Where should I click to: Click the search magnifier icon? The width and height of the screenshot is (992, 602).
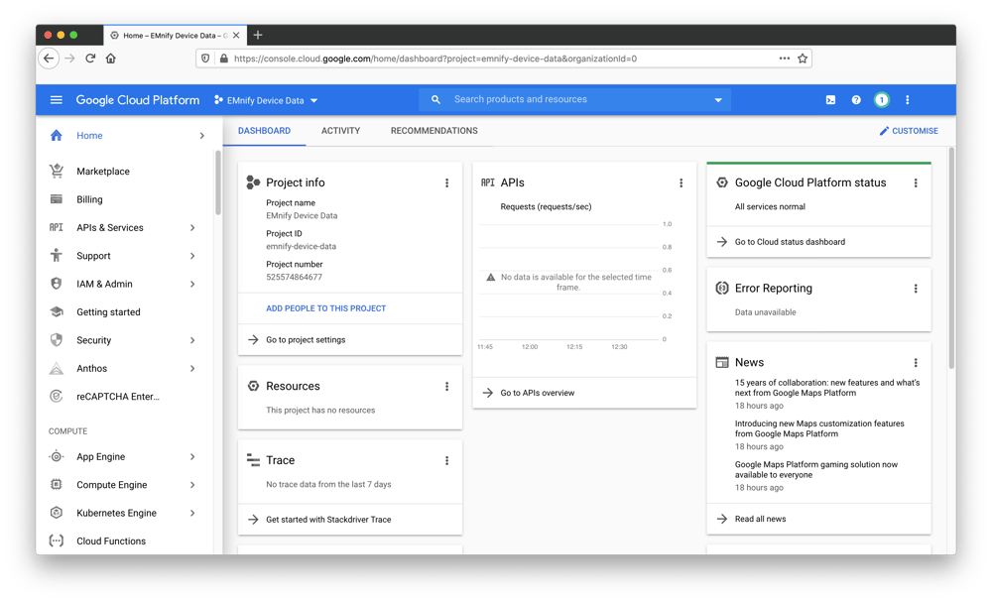click(x=435, y=100)
